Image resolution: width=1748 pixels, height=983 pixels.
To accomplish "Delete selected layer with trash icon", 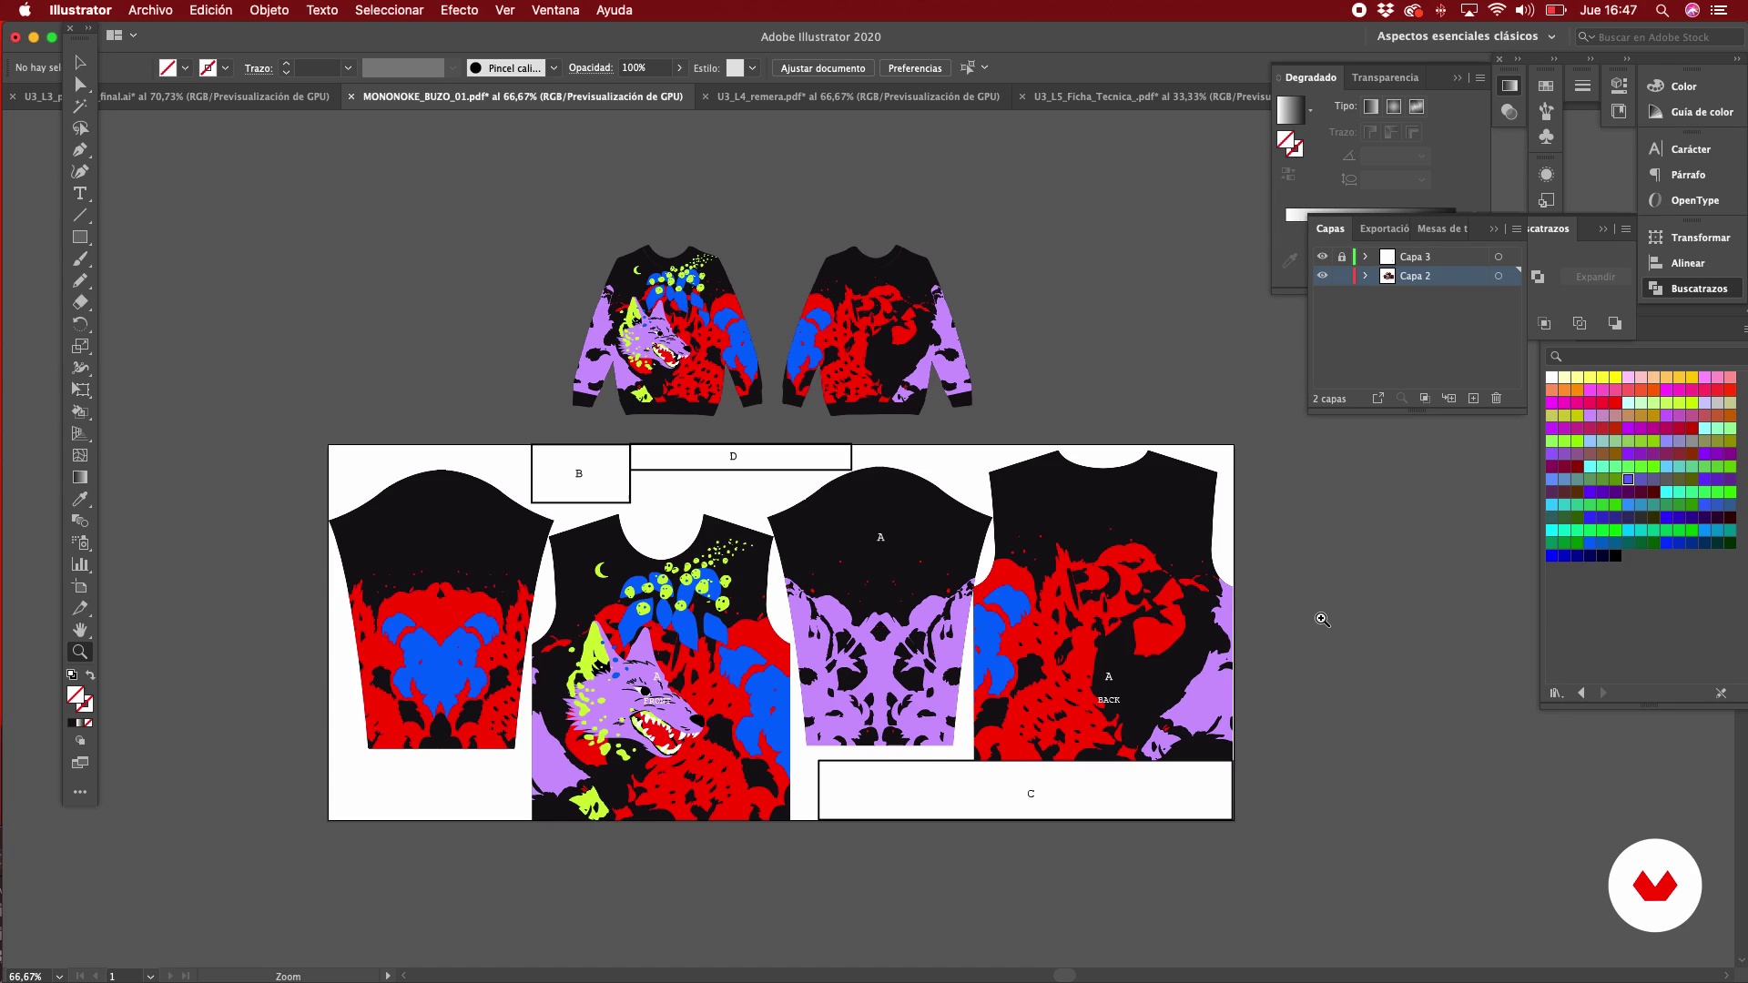I will pyautogui.click(x=1496, y=398).
